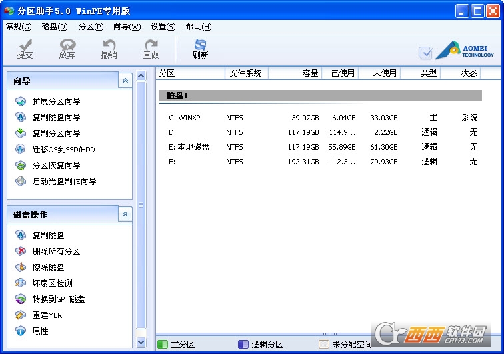
Task: Click the 61.30GB unused value
Action: pyautogui.click(x=384, y=147)
